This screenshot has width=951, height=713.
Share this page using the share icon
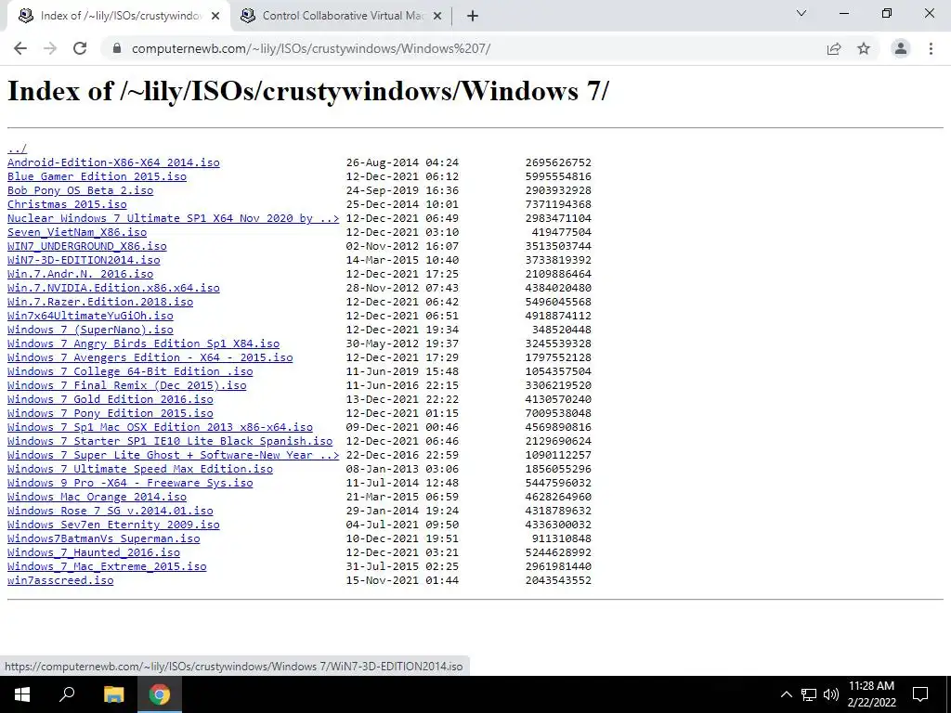coord(834,48)
